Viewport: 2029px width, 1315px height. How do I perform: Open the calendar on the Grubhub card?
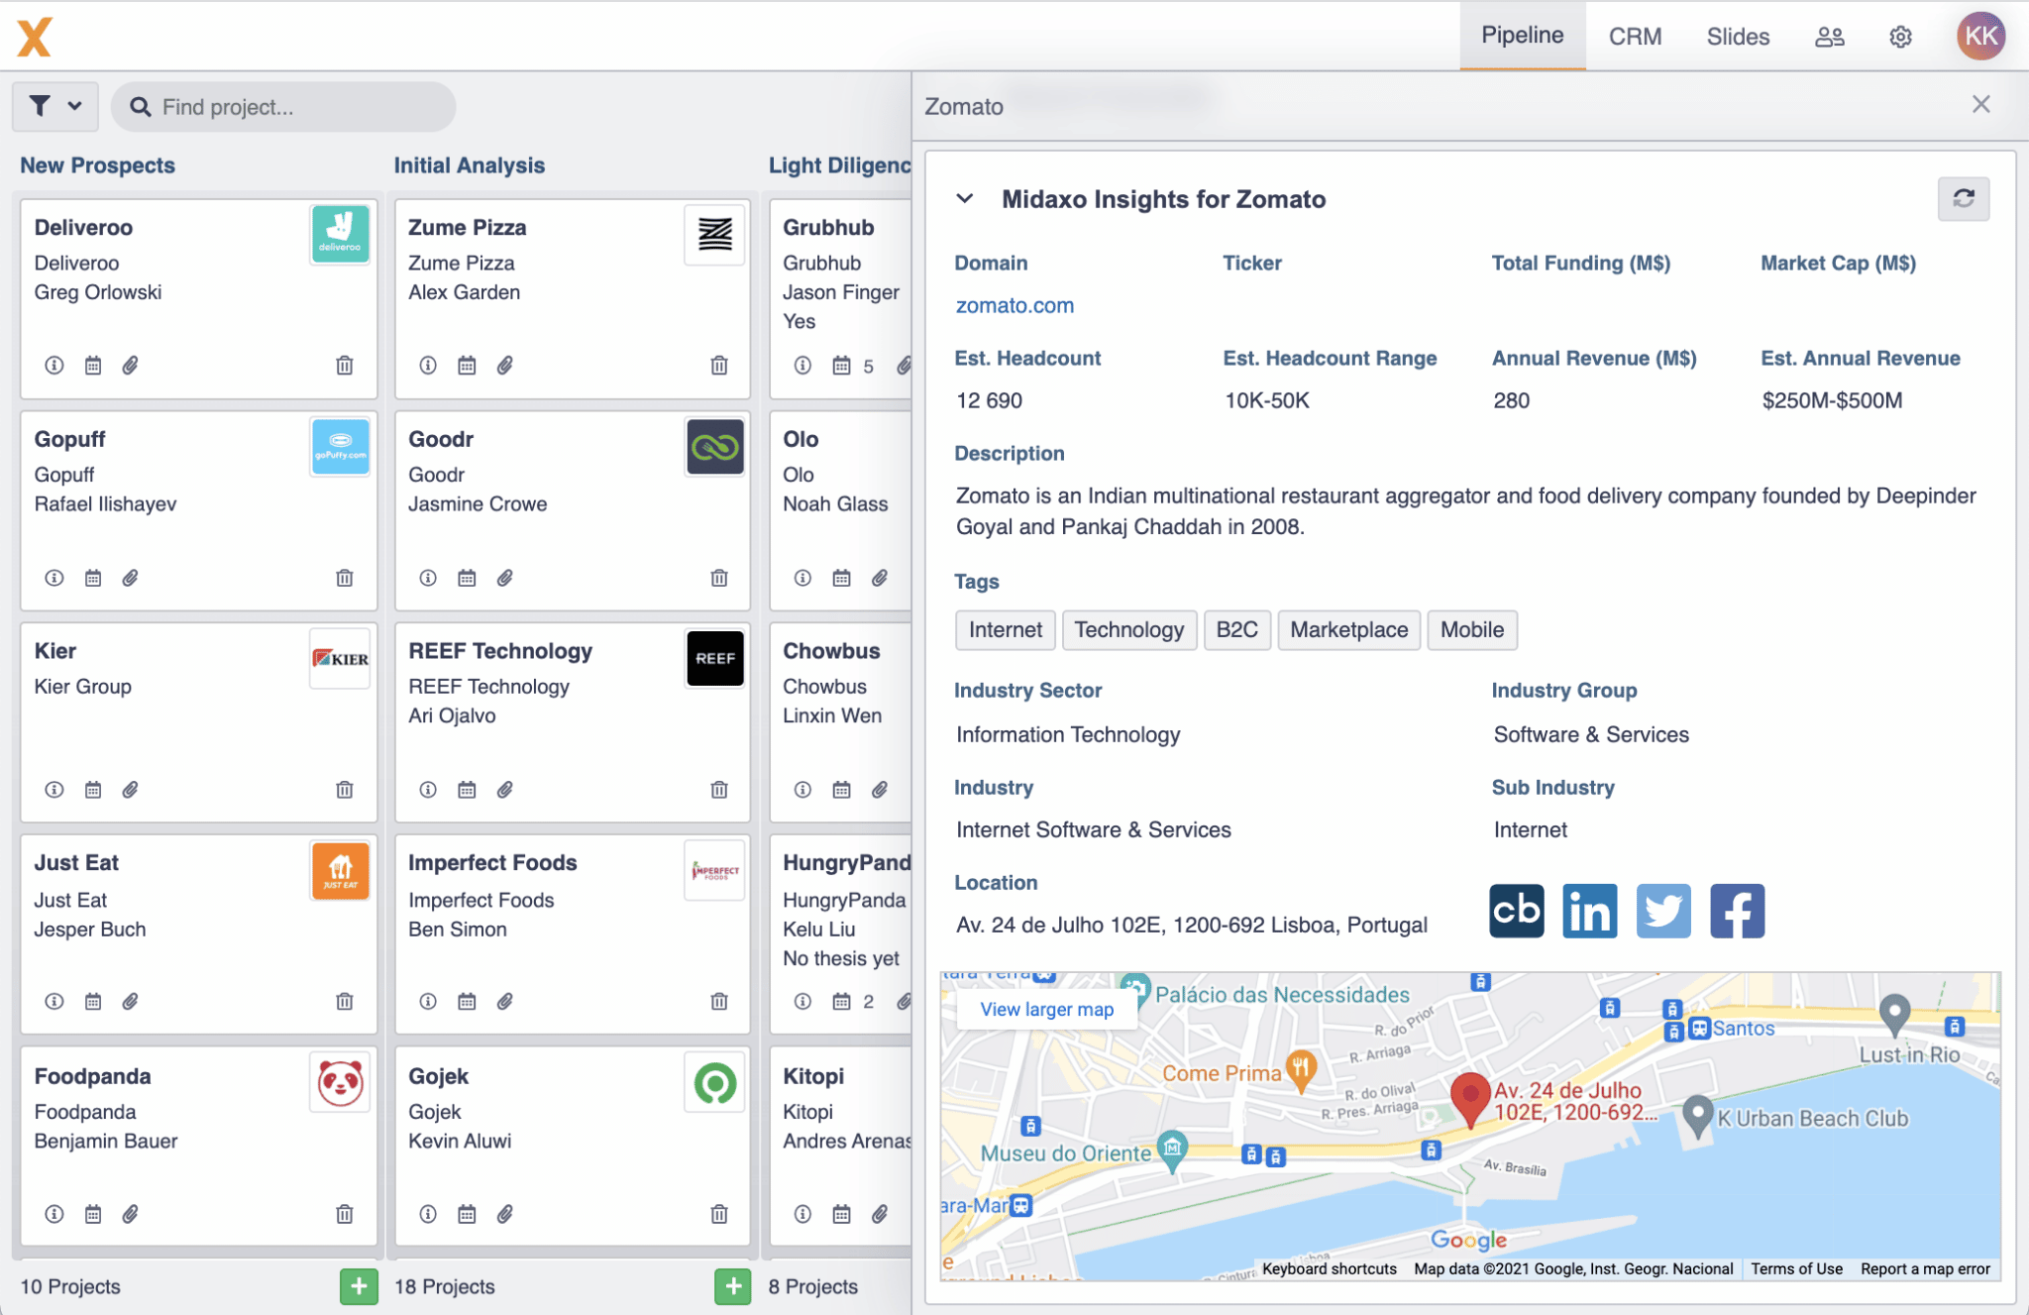(841, 366)
